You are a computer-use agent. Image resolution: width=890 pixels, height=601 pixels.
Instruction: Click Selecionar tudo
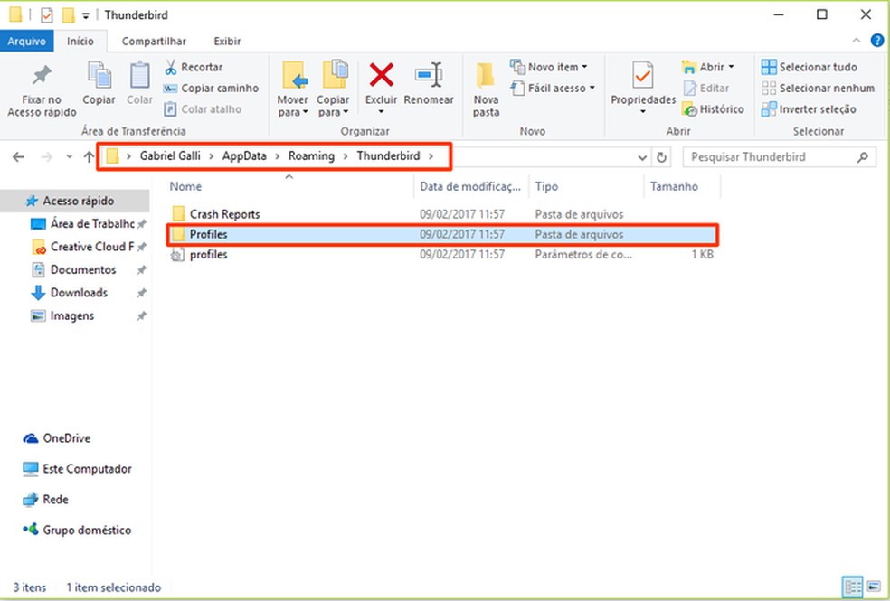(810, 67)
